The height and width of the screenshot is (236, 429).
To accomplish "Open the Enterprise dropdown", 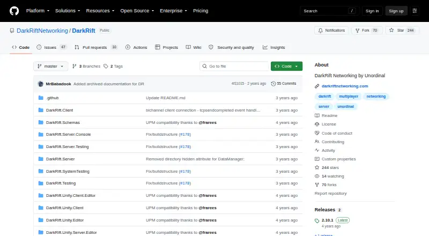I will pyautogui.click(x=173, y=11).
